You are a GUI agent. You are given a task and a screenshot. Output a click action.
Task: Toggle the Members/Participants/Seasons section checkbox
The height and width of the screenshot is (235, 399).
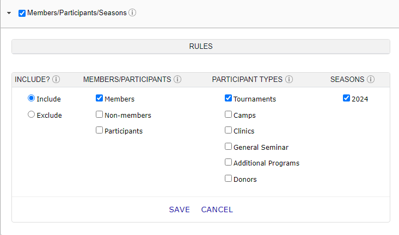point(22,12)
